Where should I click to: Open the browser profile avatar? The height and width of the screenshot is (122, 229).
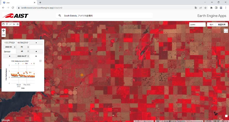point(221,8)
